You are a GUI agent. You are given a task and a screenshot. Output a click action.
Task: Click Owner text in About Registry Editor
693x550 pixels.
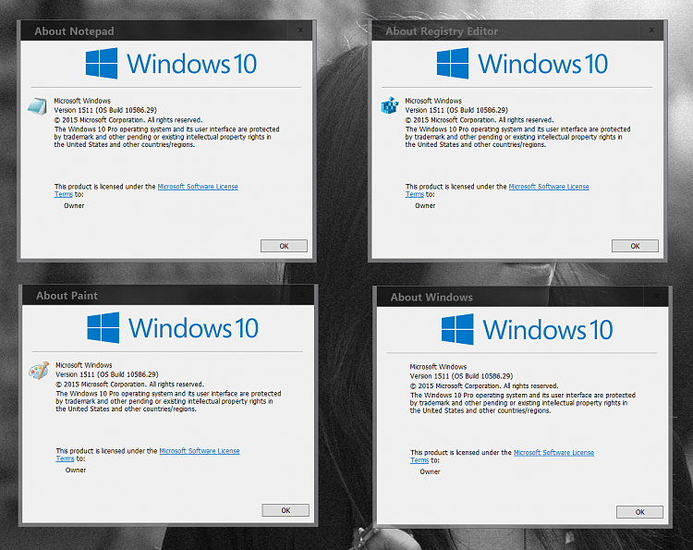click(x=425, y=206)
